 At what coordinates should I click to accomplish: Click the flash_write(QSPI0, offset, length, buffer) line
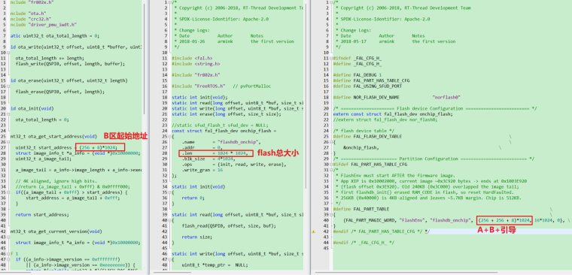(70, 64)
